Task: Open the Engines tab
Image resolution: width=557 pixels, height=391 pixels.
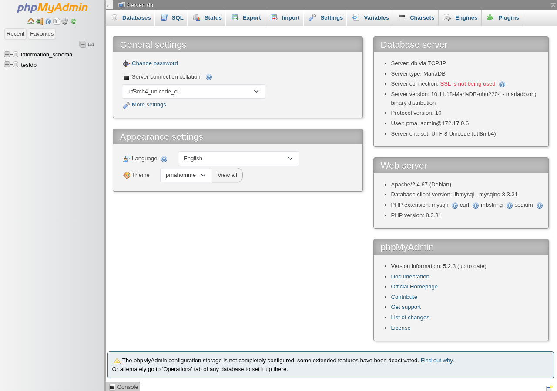Action: pos(460,18)
